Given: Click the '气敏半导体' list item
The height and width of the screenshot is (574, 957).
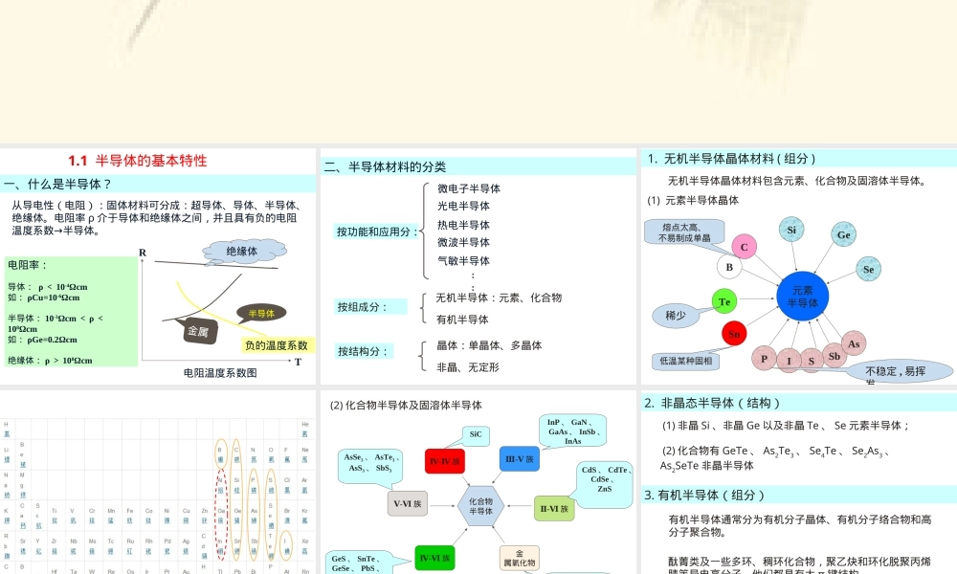Looking at the screenshot, I should point(463,261).
